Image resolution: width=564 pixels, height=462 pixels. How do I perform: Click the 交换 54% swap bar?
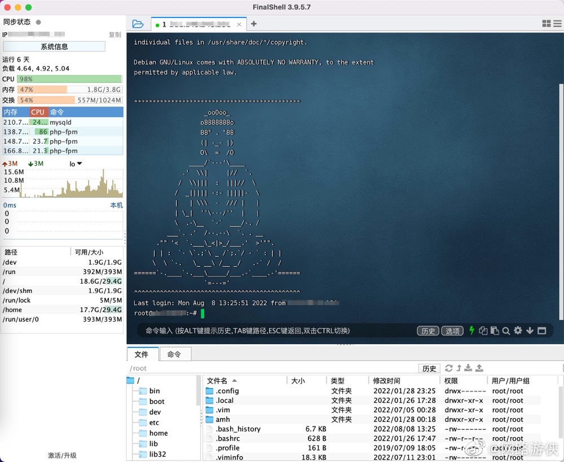pyautogui.click(x=69, y=100)
